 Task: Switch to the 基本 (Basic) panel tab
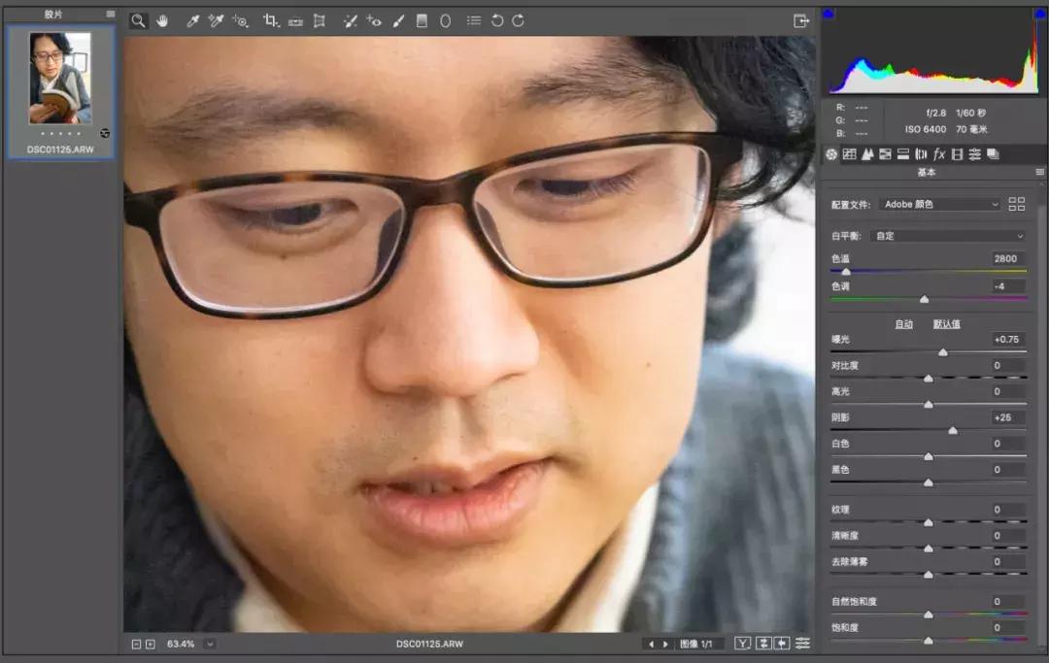[829, 154]
